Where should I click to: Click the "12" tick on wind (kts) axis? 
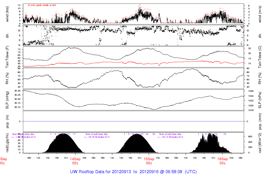click(19, 5)
